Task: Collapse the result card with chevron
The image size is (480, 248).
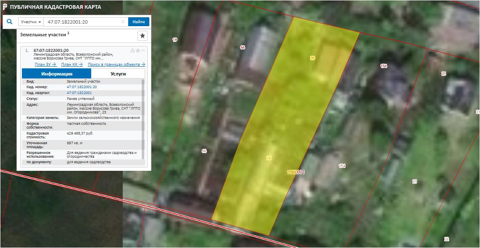Action: click(x=143, y=51)
